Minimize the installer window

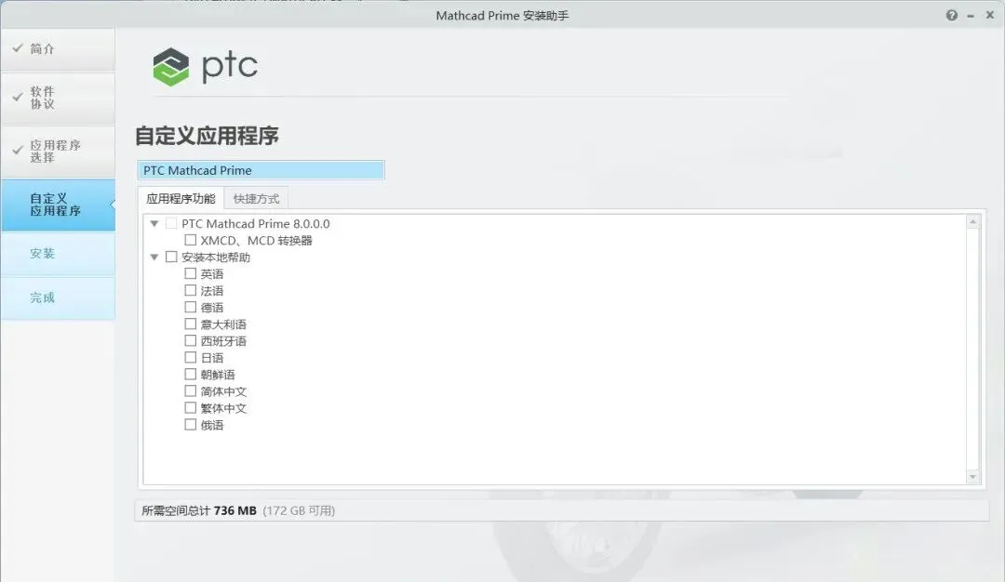click(x=971, y=16)
